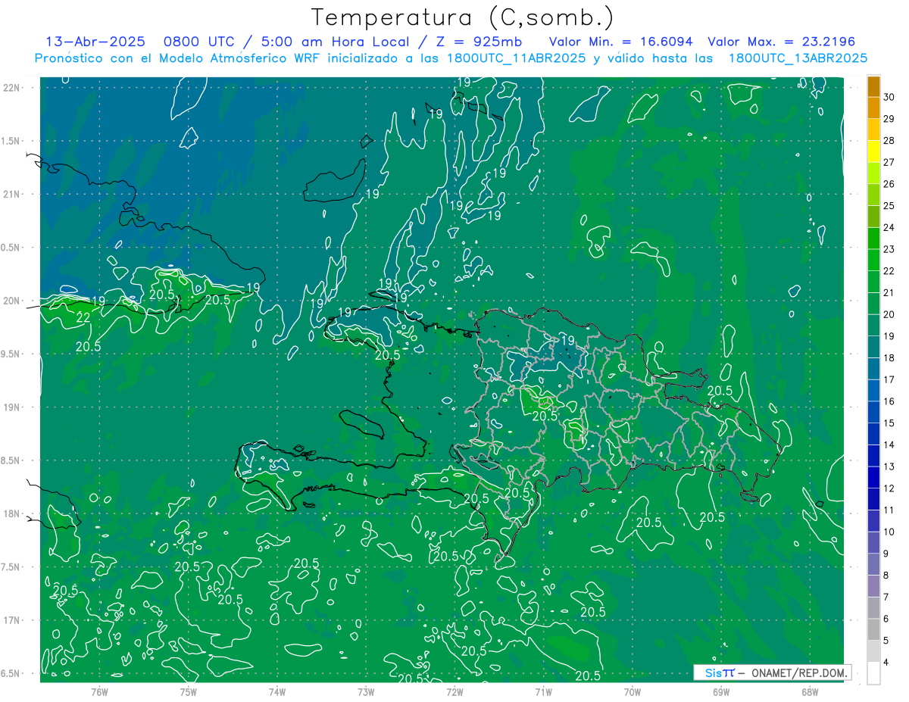The height and width of the screenshot is (702, 909).
Task: Click the orange colorbar segment above 30
Action: (x=873, y=87)
